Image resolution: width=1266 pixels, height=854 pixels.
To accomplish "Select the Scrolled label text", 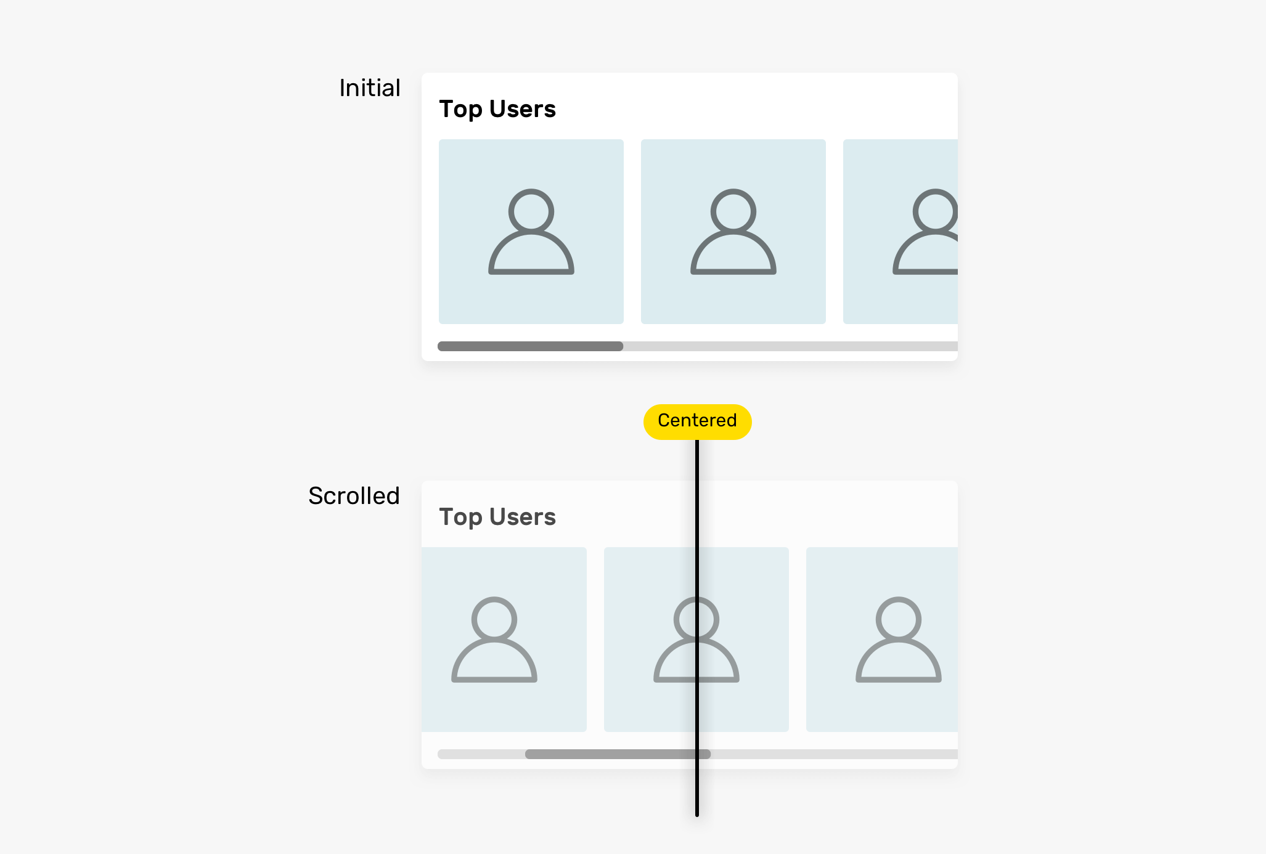I will 354,496.
